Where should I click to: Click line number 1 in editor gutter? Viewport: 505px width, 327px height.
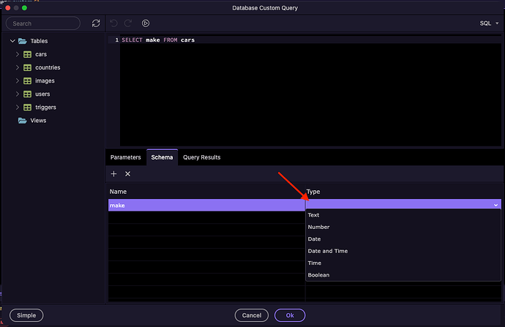117,40
